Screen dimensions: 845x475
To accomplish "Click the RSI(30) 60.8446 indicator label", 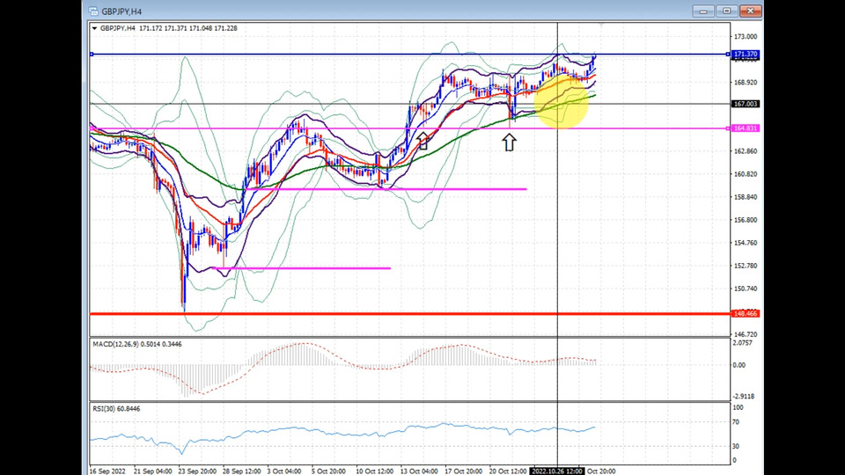I will pos(116,409).
